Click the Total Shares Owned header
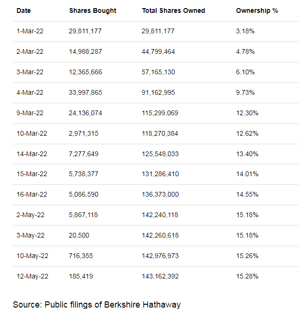This screenshot has width=307, height=309. (x=173, y=10)
